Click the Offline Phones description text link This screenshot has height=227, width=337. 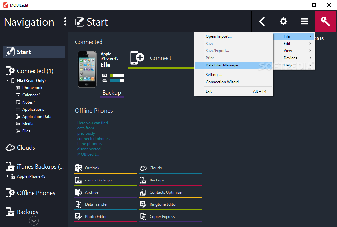pyautogui.click(x=94, y=139)
